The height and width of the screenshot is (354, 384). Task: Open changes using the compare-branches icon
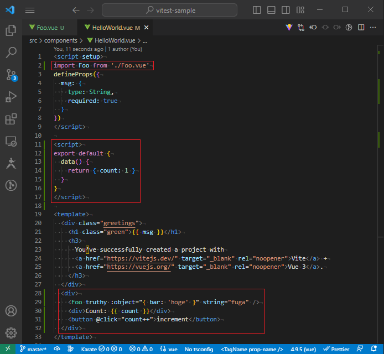301,28
